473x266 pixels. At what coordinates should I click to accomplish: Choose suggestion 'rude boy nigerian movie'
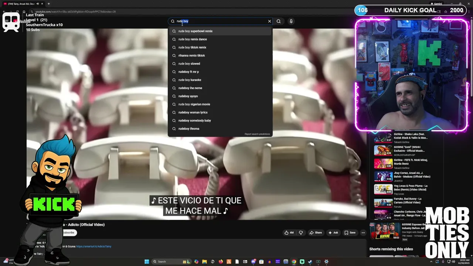[220, 104]
